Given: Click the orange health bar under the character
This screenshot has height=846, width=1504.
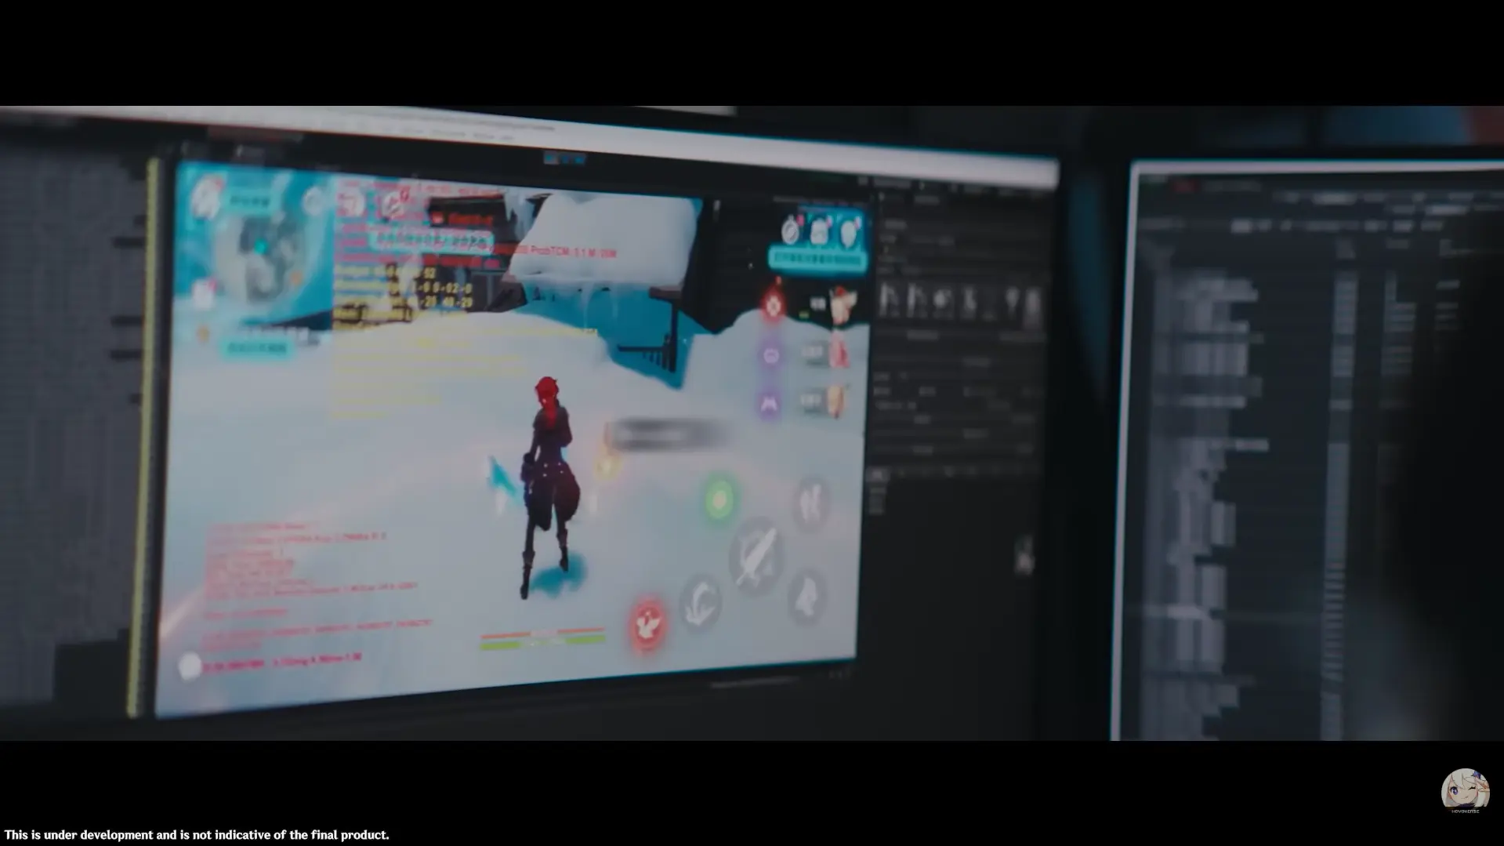Looking at the screenshot, I should coord(542,632).
